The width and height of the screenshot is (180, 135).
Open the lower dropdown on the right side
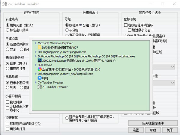[172, 83]
